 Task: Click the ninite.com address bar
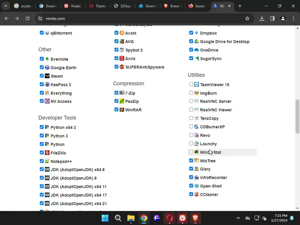tap(144, 18)
